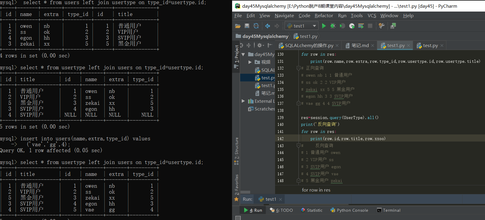Run test1 with coverage
The width and height of the screenshot is (485, 220).
pyautogui.click(x=342, y=26)
